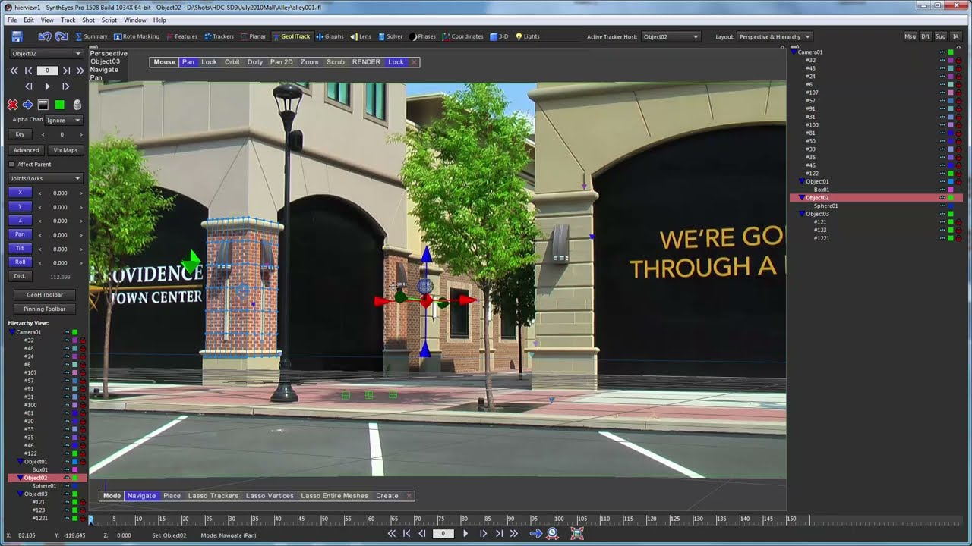Click play button on bottom transport bar

465,534
